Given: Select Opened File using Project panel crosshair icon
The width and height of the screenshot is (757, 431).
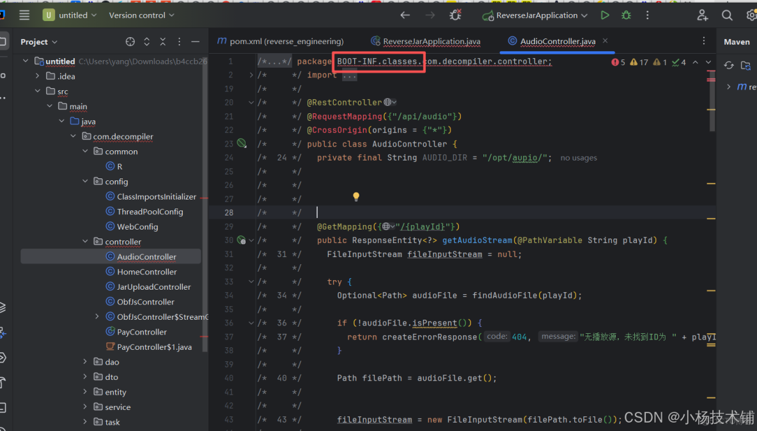Looking at the screenshot, I should (x=130, y=42).
